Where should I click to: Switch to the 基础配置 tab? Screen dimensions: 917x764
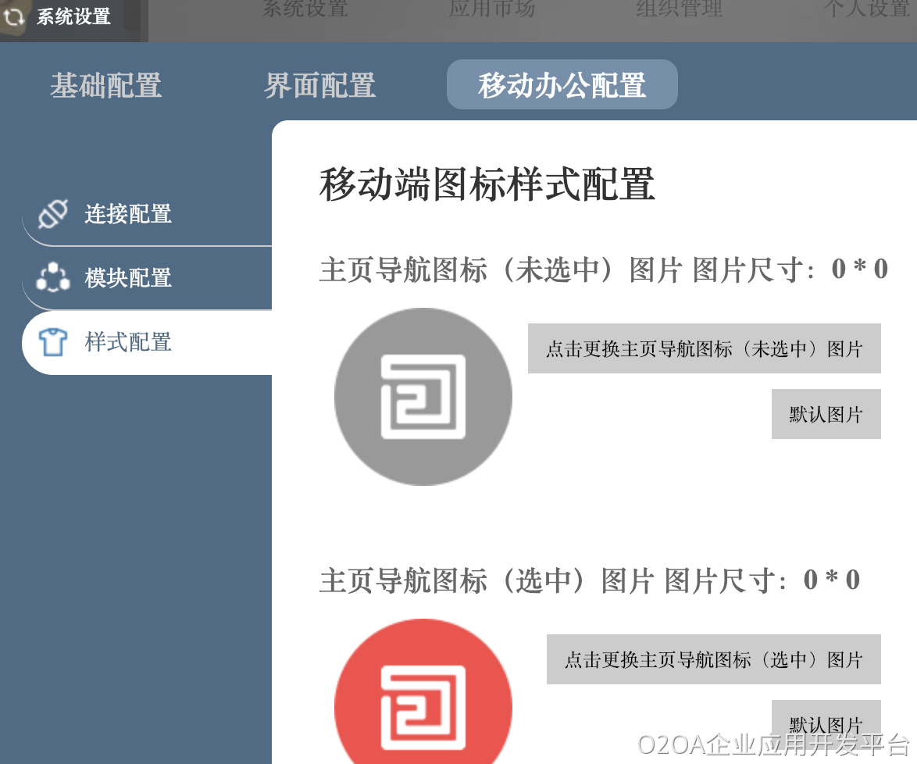(x=106, y=85)
